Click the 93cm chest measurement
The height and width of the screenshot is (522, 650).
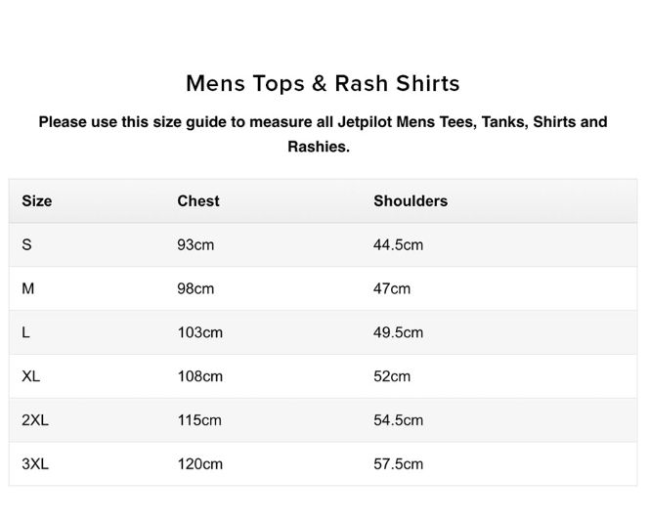[195, 244]
